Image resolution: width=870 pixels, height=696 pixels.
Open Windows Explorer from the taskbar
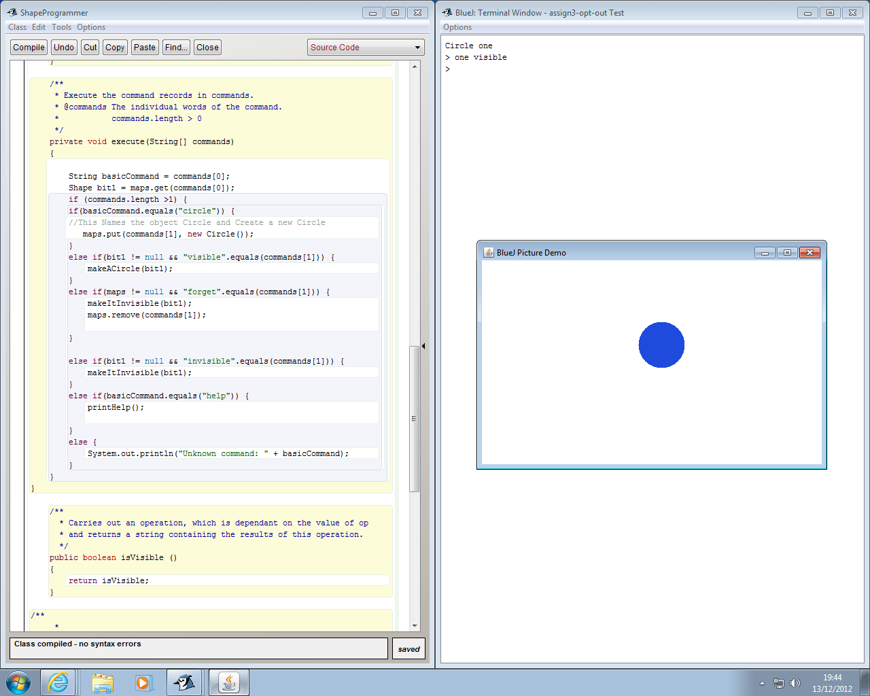pyautogui.click(x=102, y=682)
